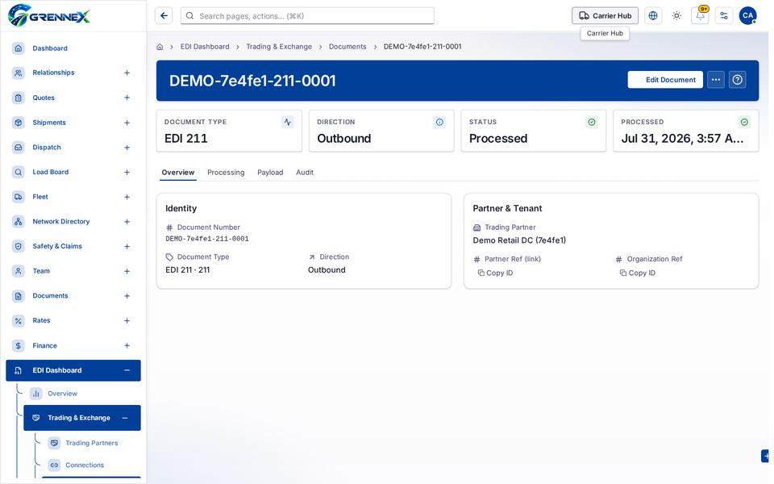Click the Status check icon
Screen dimensions: 774x484
point(591,122)
